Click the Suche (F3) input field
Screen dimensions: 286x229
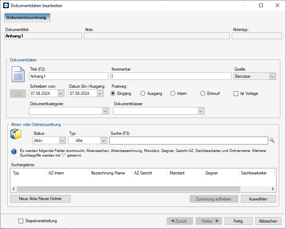pyautogui.click(x=189, y=141)
